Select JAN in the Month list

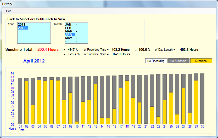[x=68, y=25]
